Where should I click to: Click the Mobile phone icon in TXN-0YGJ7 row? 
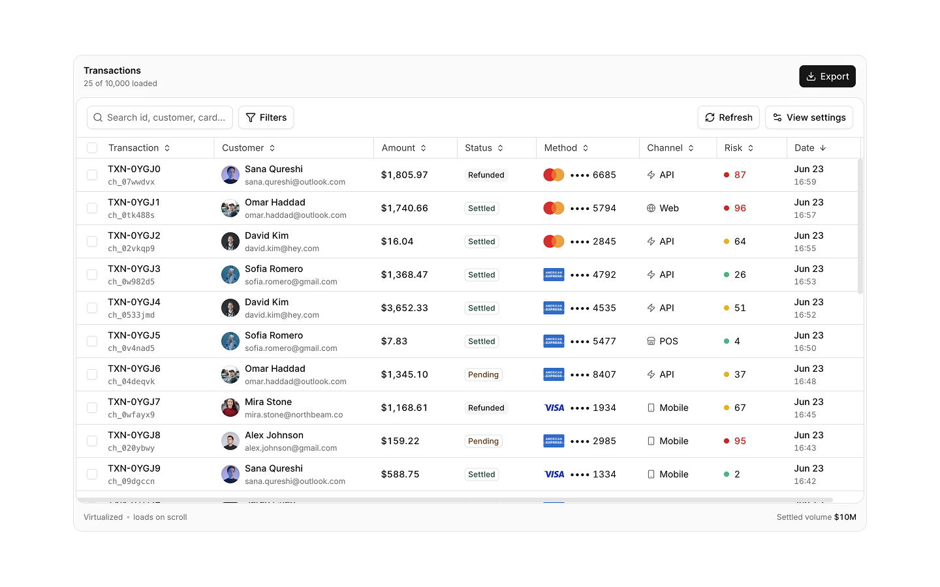pyautogui.click(x=651, y=408)
